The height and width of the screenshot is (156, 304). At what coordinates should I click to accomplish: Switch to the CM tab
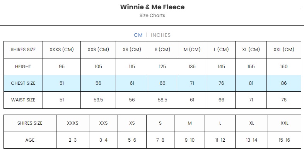[138, 35]
